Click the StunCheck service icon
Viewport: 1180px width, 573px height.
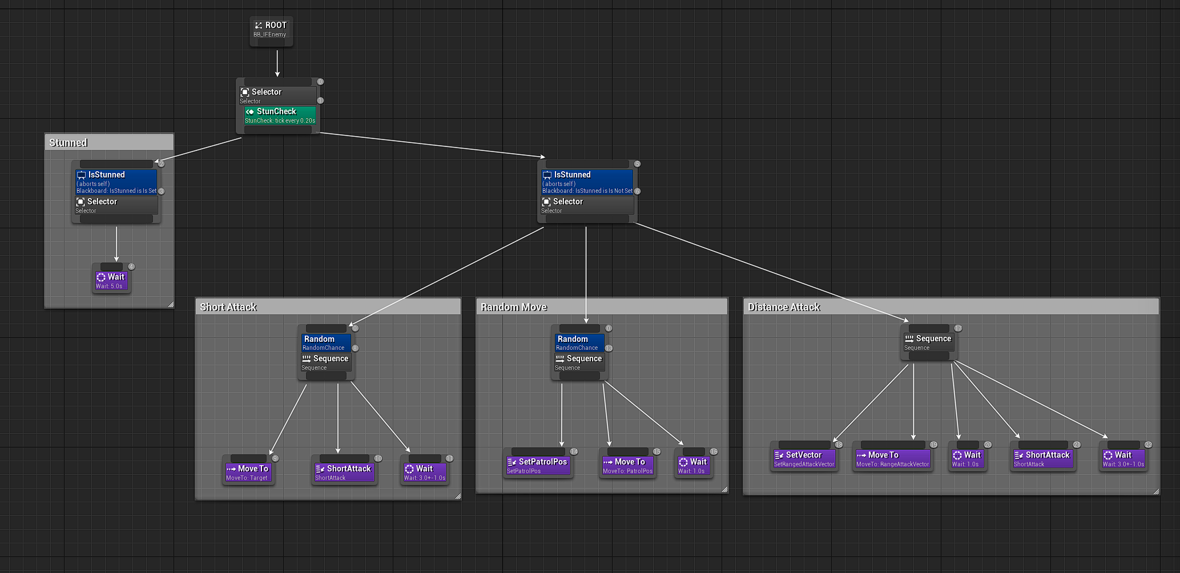pos(249,112)
